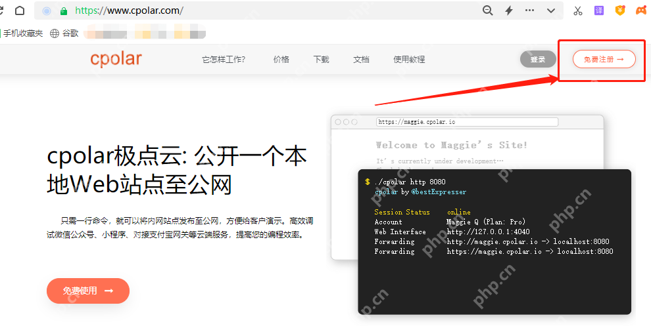
Task: Expand the address bar dropdown chevron
Action: click(x=551, y=10)
